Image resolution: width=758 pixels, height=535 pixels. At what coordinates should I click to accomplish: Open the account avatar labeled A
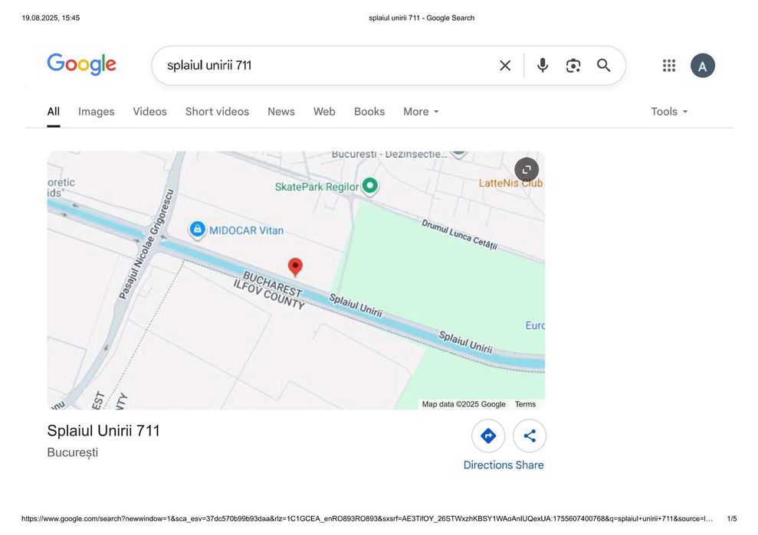click(x=702, y=65)
